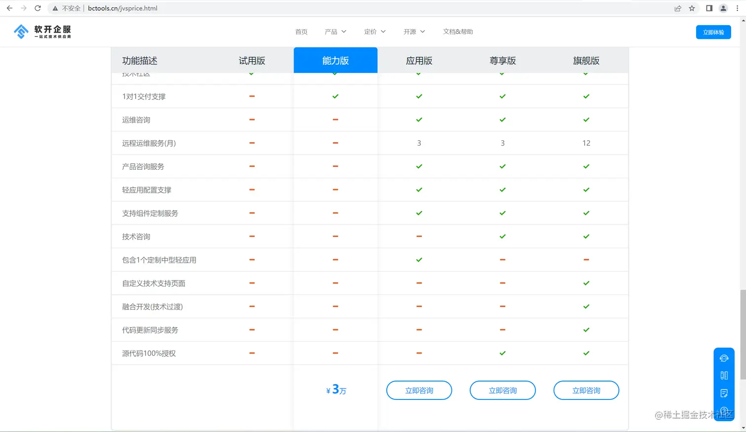The image size is (746, 432).
Task: Click the ¥3万 price for 能力版
Action: coord(336,390)
